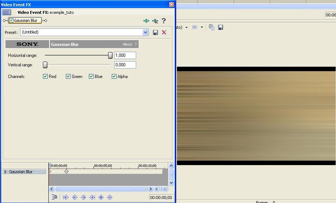This screenshot has height=203, width=336.
Task: Click the Remove Selected Plug-In icon
Action: click(x=155, y=21)
